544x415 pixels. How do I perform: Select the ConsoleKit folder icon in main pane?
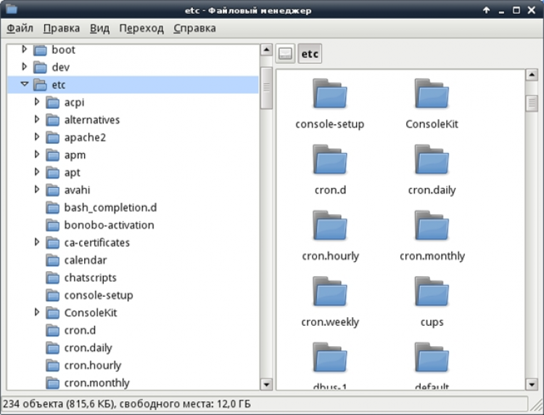click(432, 94)
